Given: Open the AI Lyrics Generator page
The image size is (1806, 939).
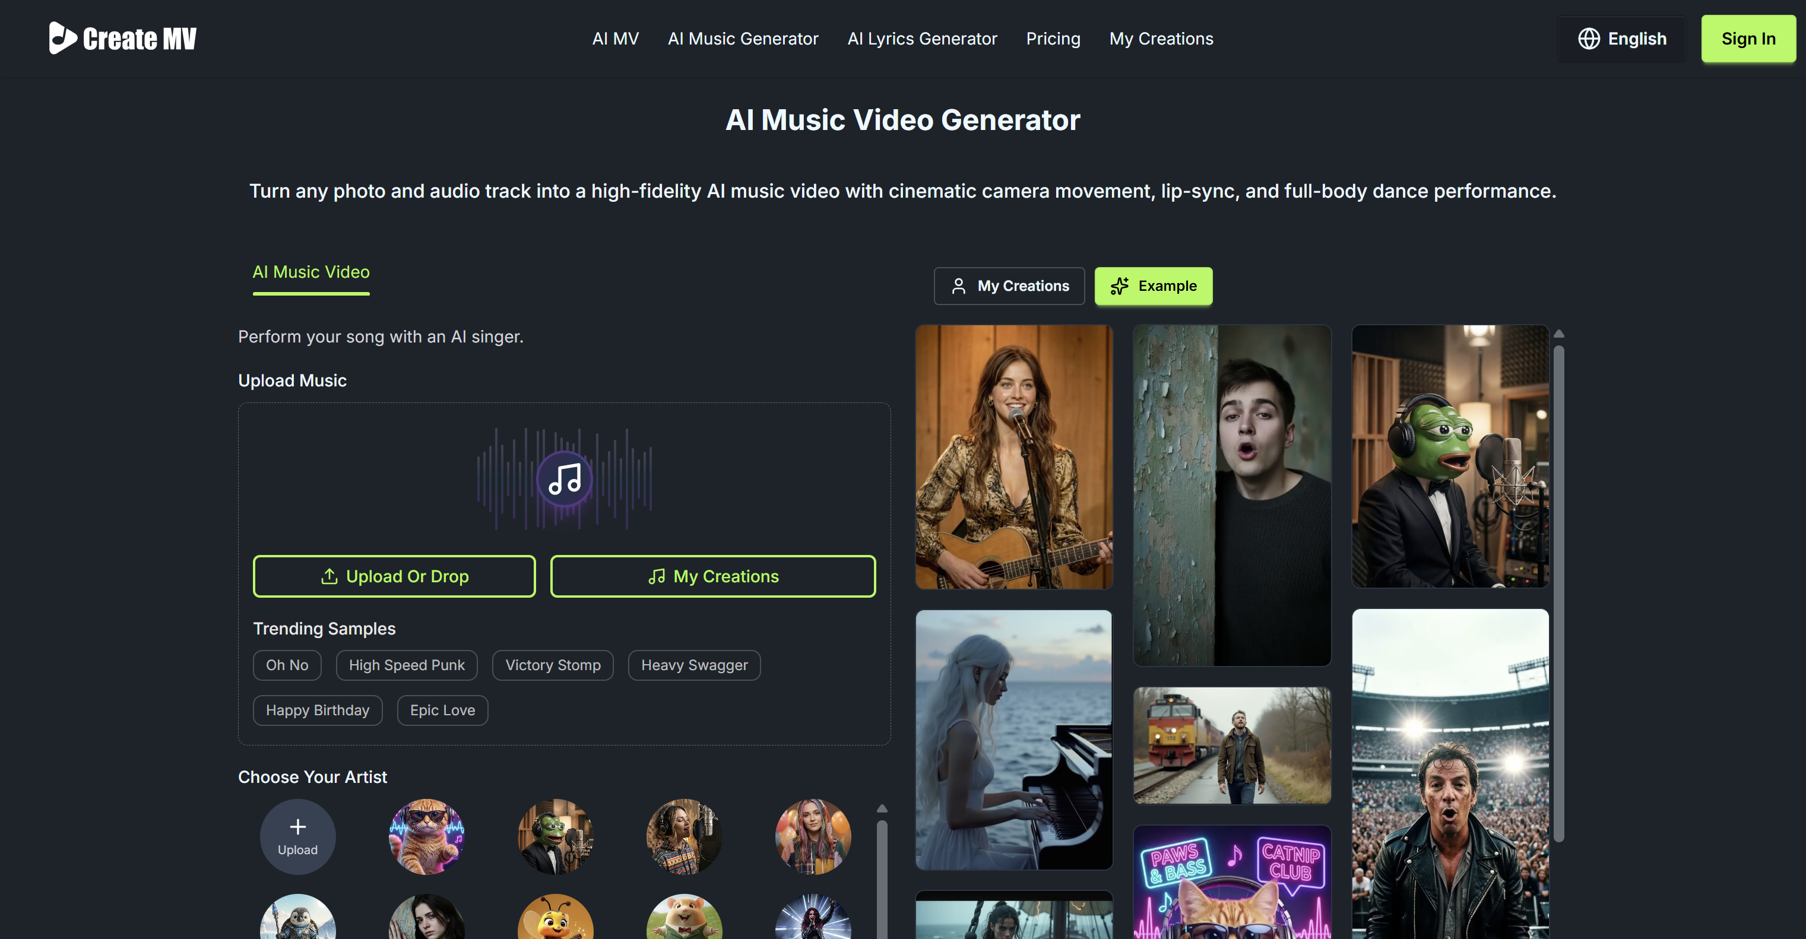Looking at the screenshot, I should click(922, 39).
